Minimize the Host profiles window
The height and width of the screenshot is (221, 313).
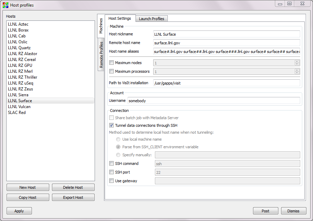point(280,3)
